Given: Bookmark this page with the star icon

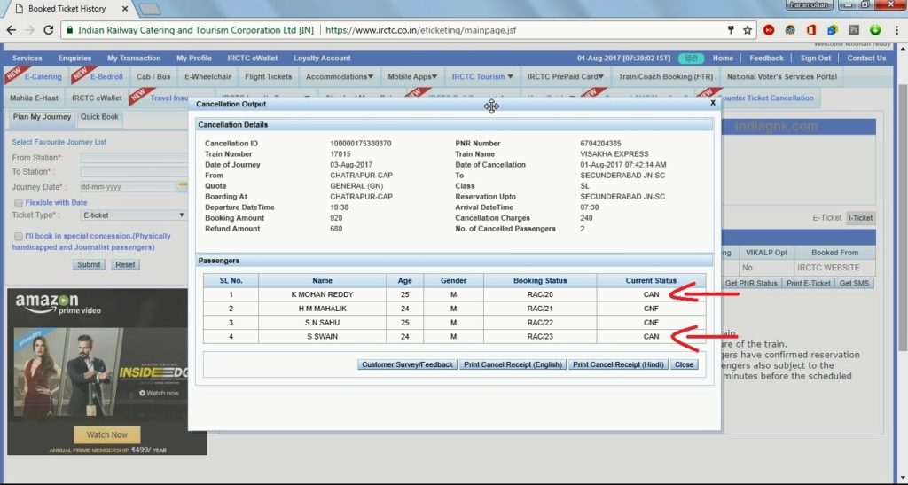Looking at the screenshot, I should [748, 29].
